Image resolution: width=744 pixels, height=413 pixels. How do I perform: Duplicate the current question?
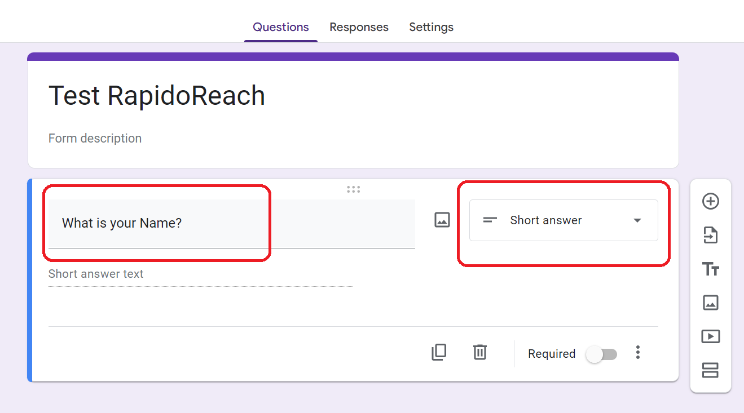click(439, 352)
